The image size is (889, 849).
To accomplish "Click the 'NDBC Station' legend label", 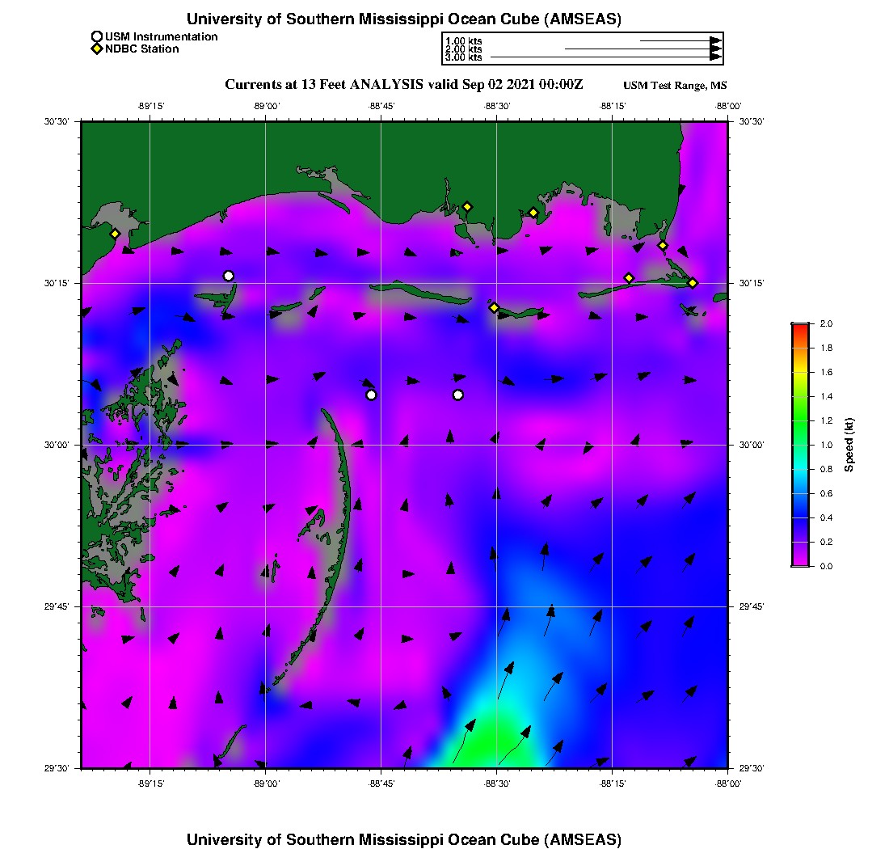I will pos(141,49).
